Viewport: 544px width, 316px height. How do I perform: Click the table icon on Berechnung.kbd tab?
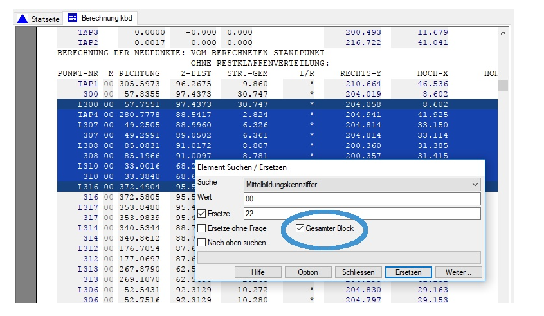73,19
